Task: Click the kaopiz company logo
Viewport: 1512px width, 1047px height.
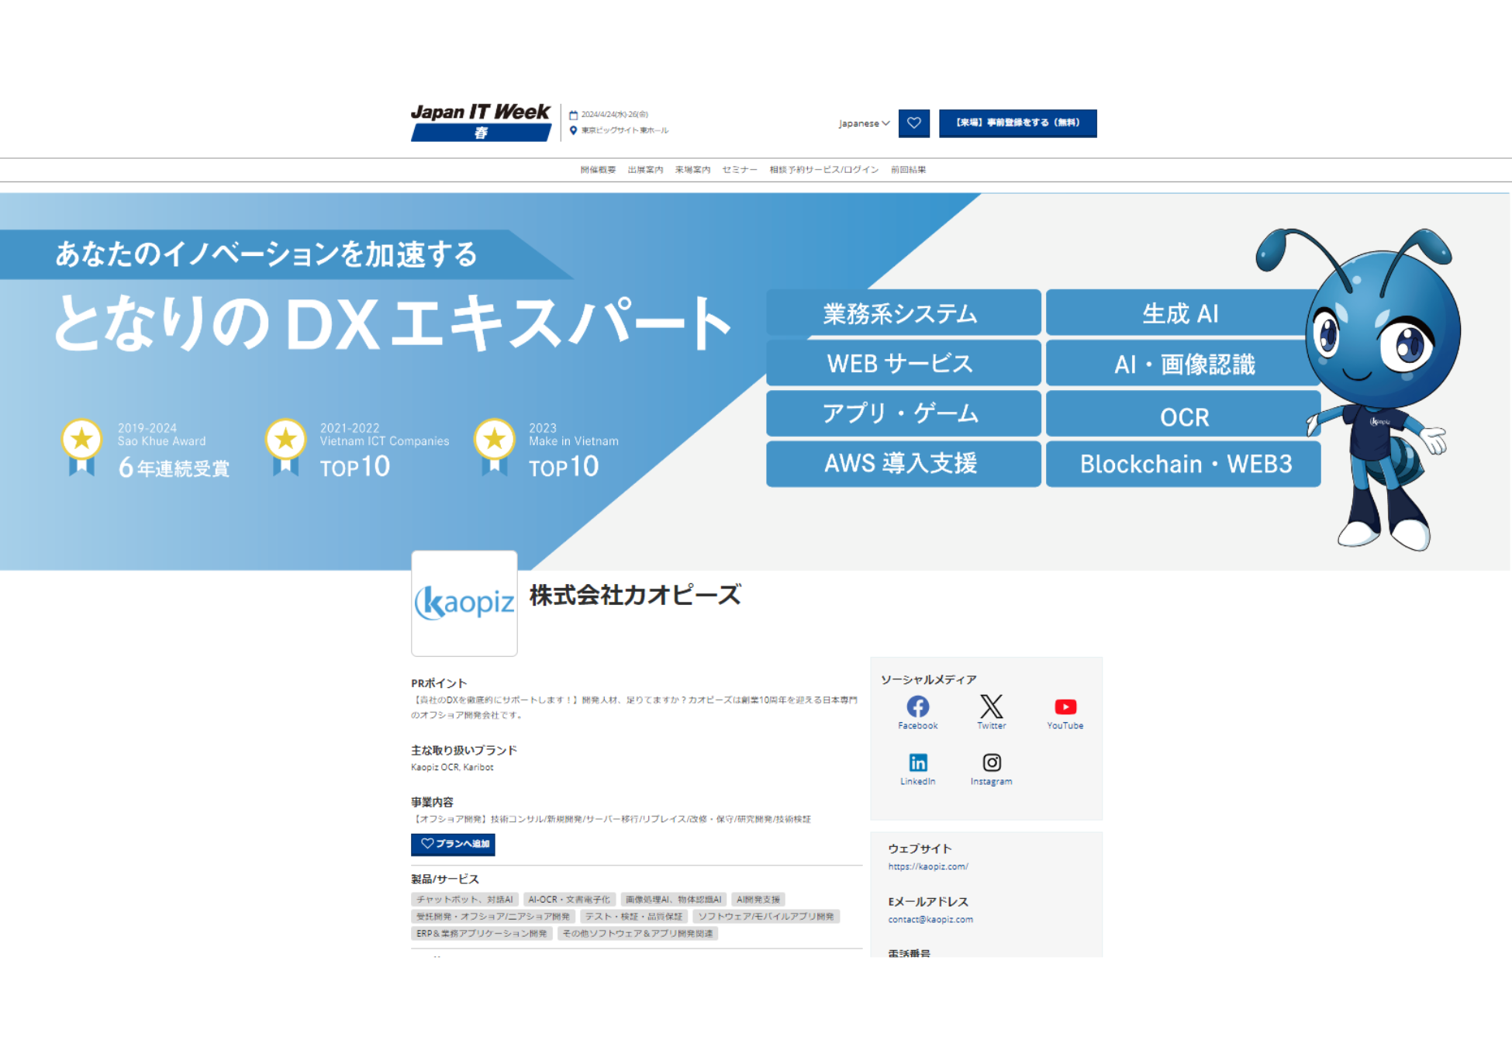Action: pyautogui.click(x=464, y=603)
